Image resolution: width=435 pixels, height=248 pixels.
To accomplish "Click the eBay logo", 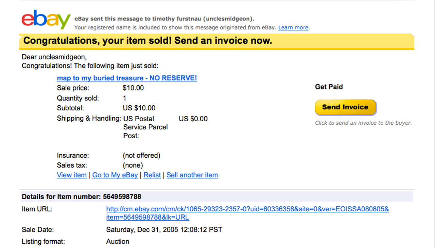I will click(x=46, y=20).
